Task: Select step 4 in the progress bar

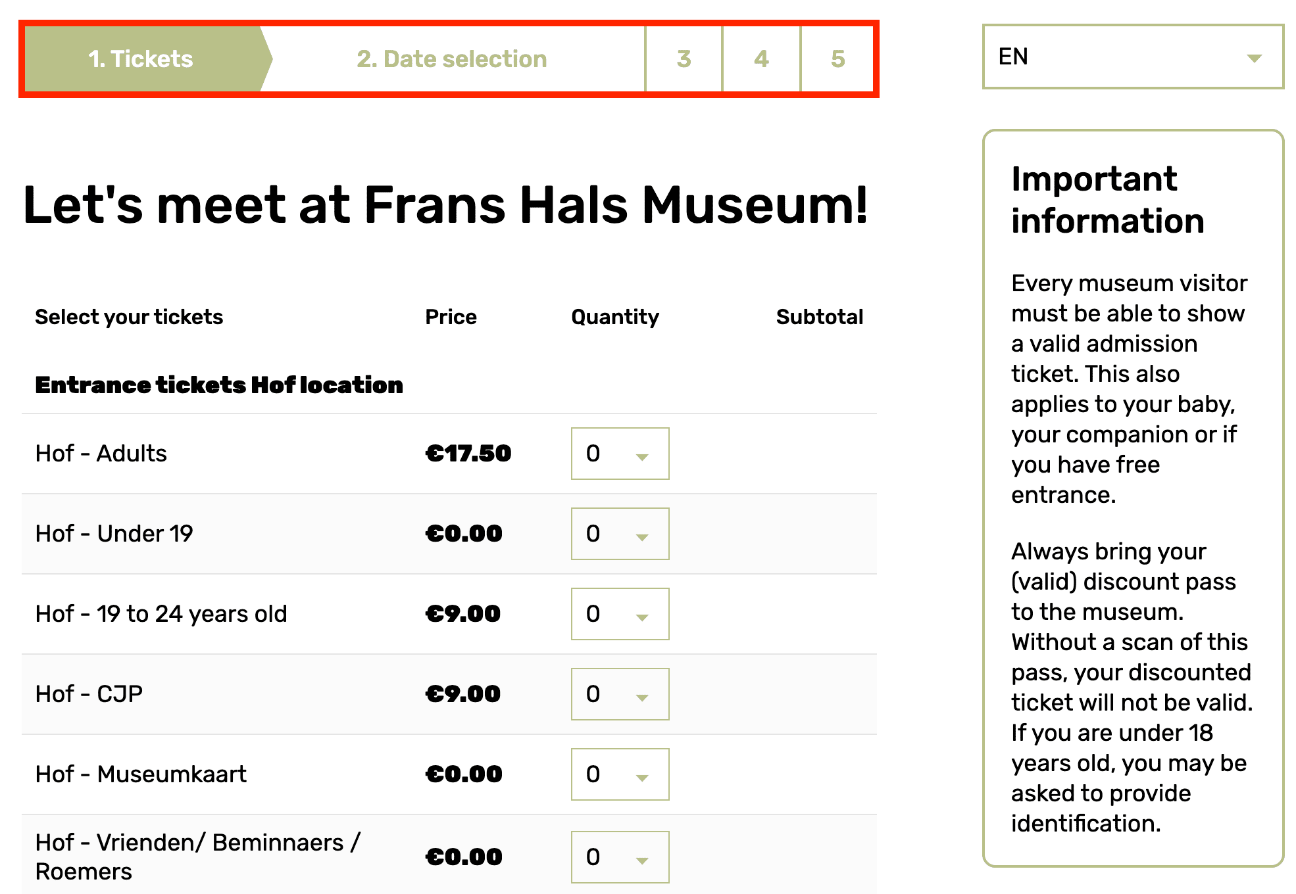Action: 760,58
